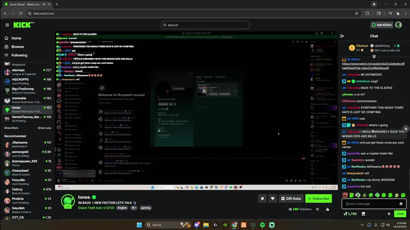Open a new browser tab
Image resolution: width=410 pixels, height=230 pixels.
pos(57,4)
